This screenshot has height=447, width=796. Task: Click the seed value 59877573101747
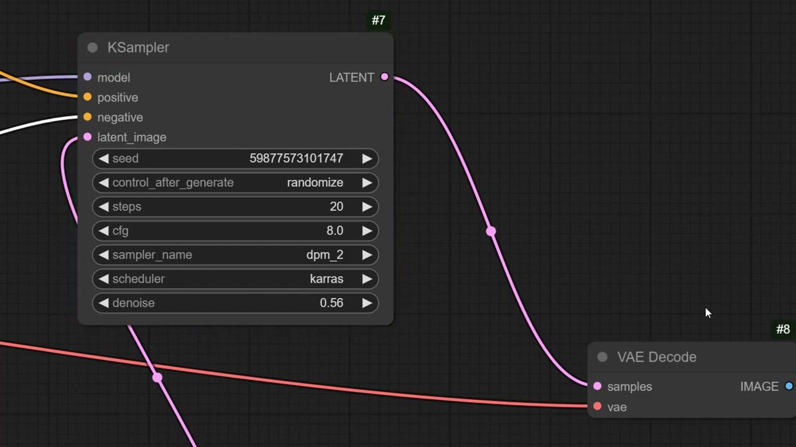tap(296, 158)
